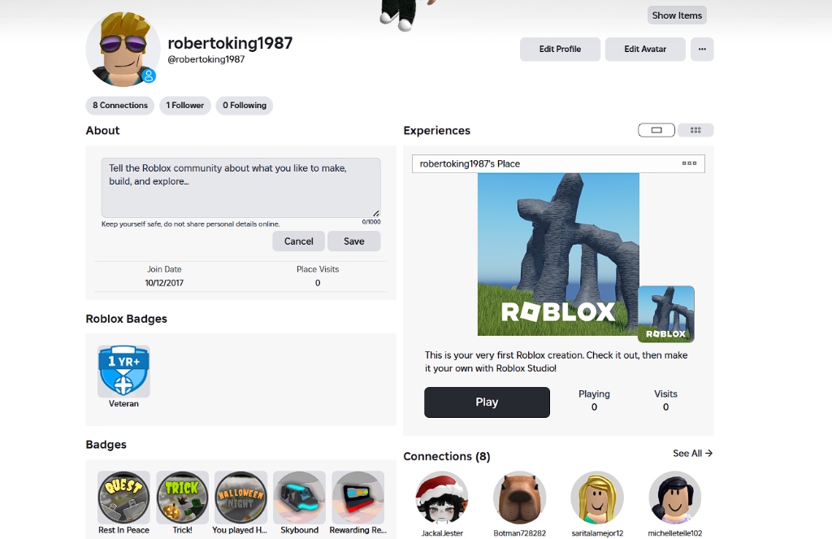Open the Rewarding Re... badge
The height and width of the screenshot is (539, 832).
coord(357,497)
